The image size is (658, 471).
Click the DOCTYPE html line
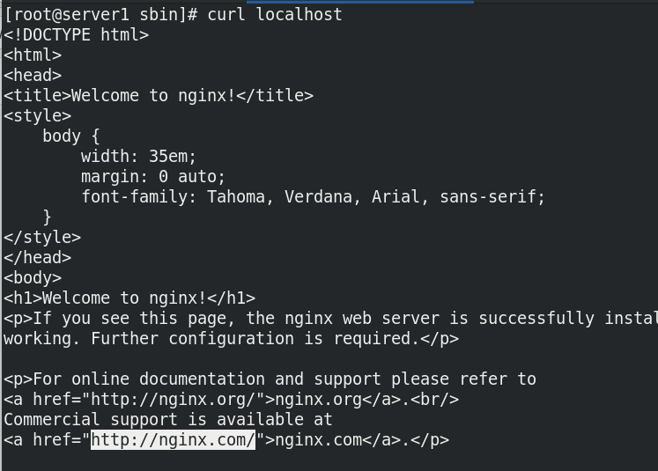77,35
